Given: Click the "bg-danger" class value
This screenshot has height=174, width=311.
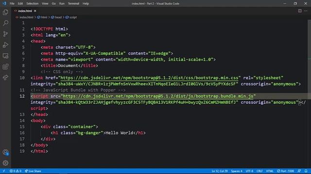Looking at the screenshot, I should point(89,133).
